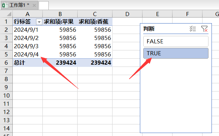This screenshot has width=219, height=136.
Task: Toggle multi-select in the 判断 slicer
Action: [x=193, y=29]
